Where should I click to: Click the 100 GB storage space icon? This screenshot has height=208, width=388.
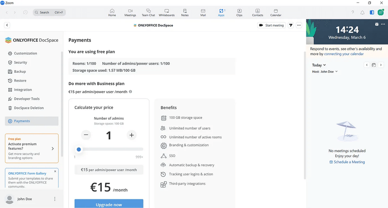(x=163, y=118)
